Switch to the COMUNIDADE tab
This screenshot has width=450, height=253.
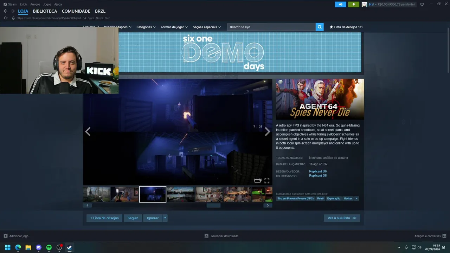pos(76,11)
